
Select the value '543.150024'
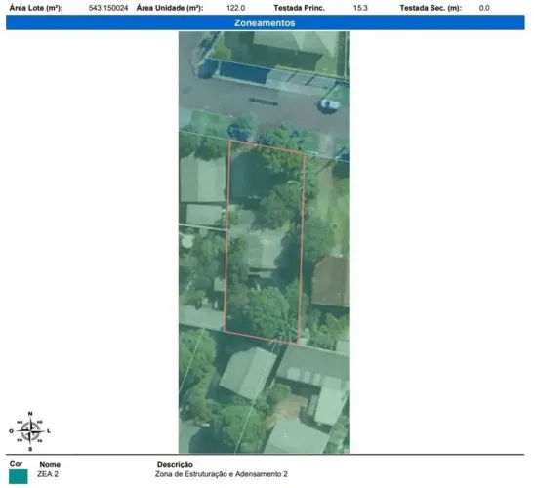tap(108, 8)
